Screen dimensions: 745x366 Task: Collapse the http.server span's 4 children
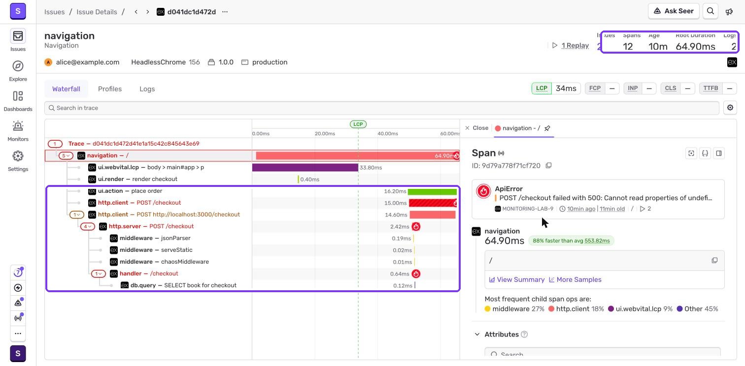click(x=87, y=226)
